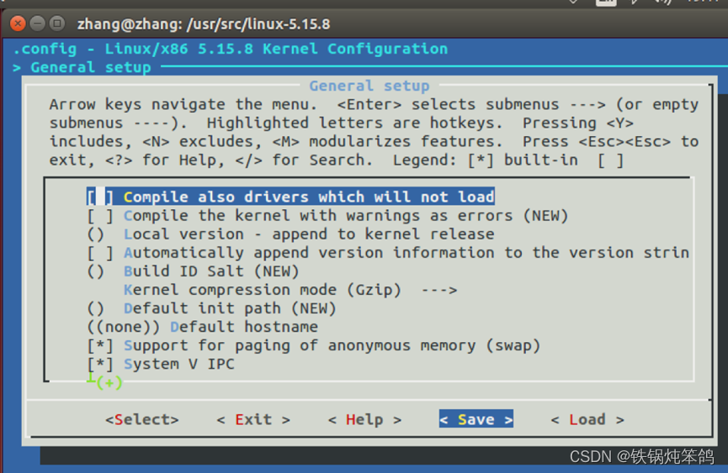This screenshot has height=473, width=728.
Task: Select 'Build ID Salt (NEW)' entry
Action: (x=193, y=271)
